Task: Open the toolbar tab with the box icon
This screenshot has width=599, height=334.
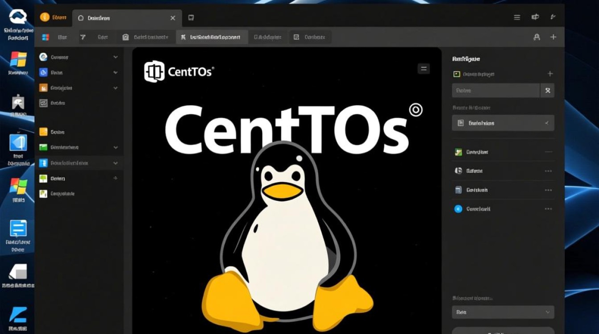Action: click(x=146, y=37)
